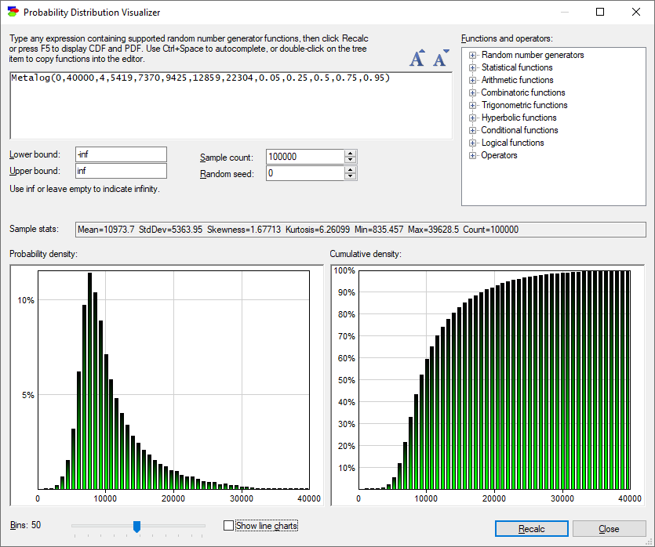Maximize the Probability Distribution Visualizer window
The width and height of the screenshot is (655, 547).
point(600,12)
